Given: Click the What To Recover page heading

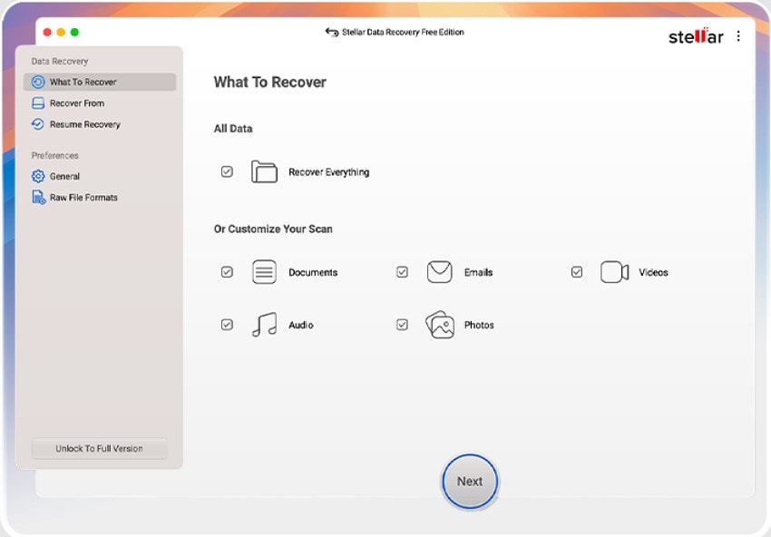Looking at the screenshot, I should 270,83.
